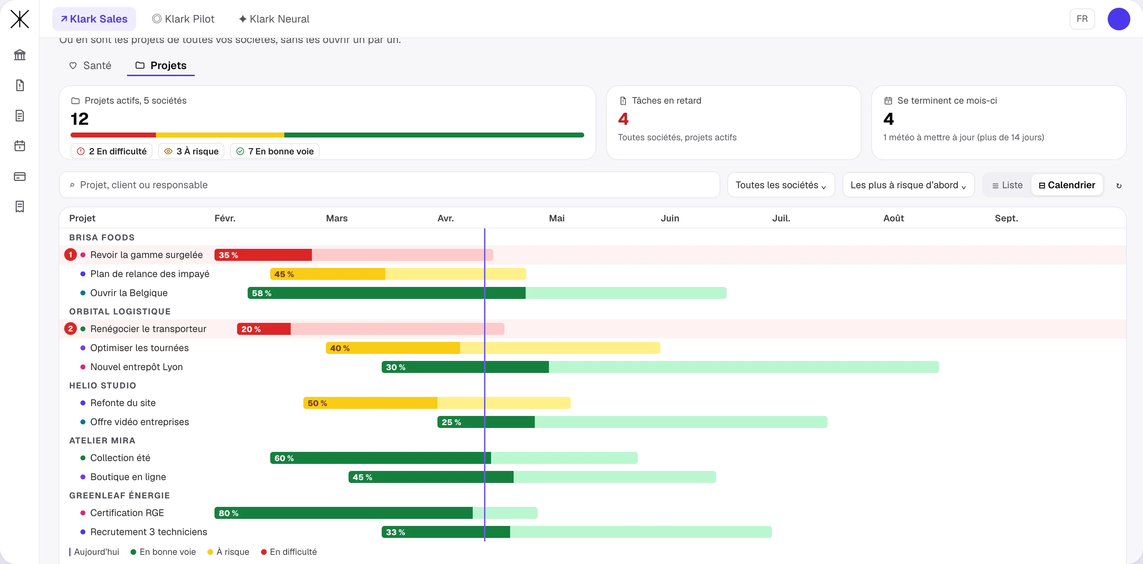The width and height of the screenshot is (1143, 564).
Task: Open the Projets tab
Action: pyautogui.click(x=161, y=66)
